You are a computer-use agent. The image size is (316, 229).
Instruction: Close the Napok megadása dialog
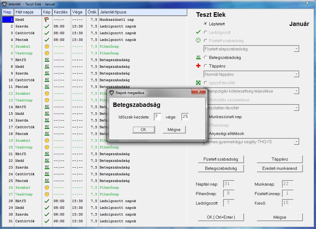(x=198, y=92)
